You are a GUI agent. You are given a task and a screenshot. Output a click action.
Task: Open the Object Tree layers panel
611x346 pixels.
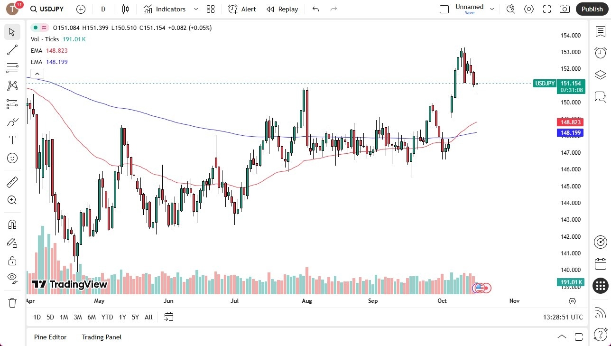[600, 75]
